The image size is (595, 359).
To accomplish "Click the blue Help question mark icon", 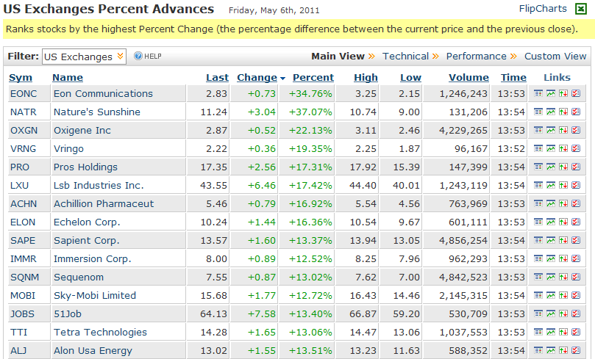I will point(137,56).
